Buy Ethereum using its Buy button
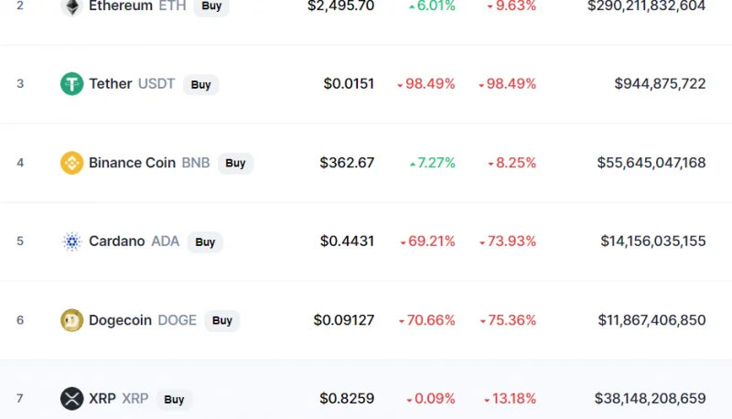 tap(211, 7)
